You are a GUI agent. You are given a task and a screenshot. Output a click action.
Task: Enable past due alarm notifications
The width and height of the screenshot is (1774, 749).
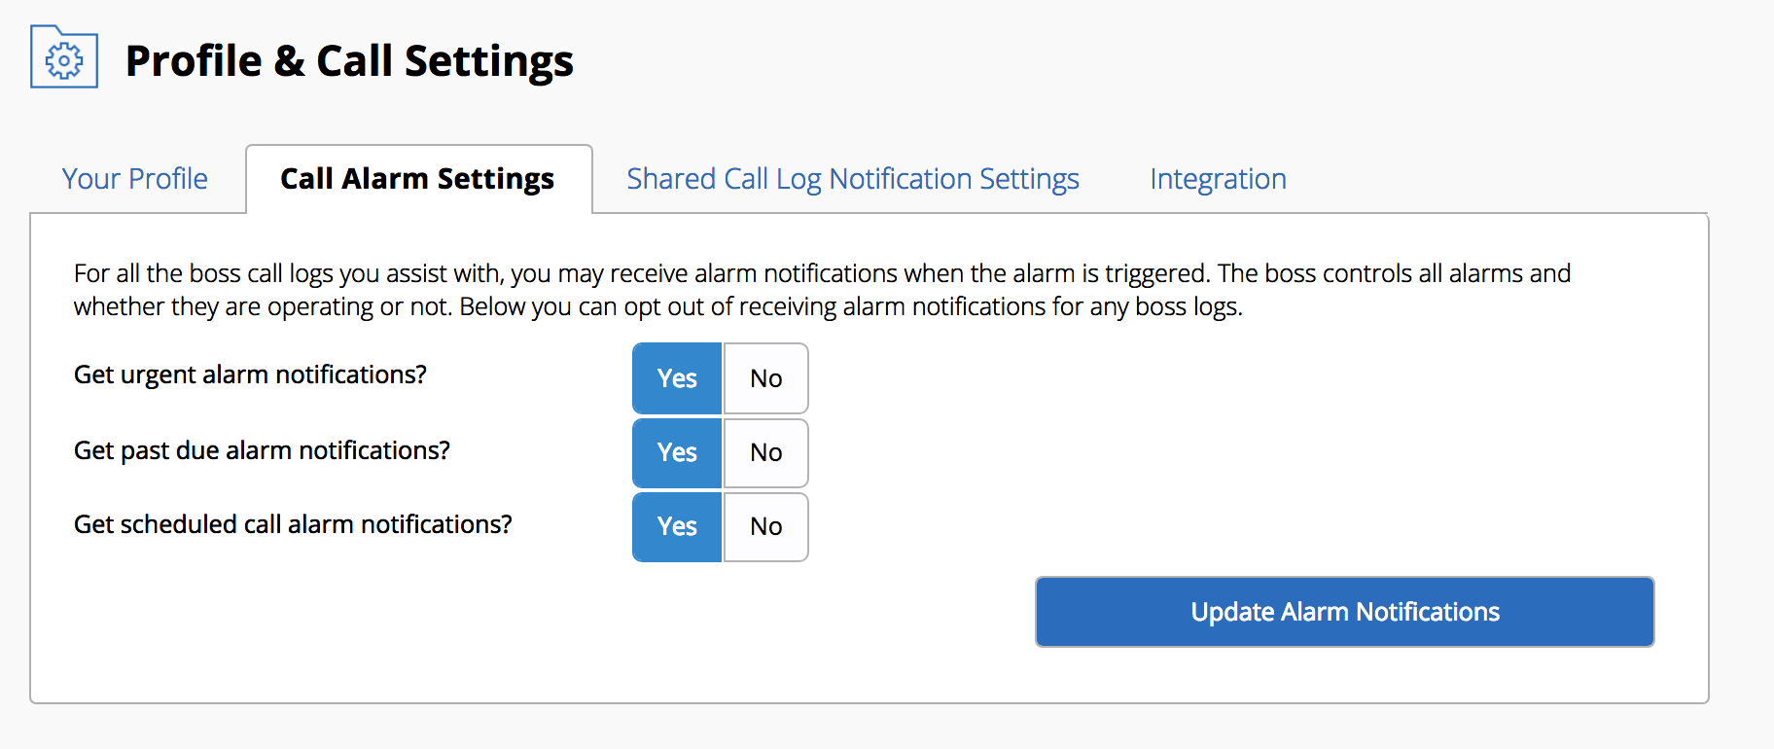(x=676, y=453)
